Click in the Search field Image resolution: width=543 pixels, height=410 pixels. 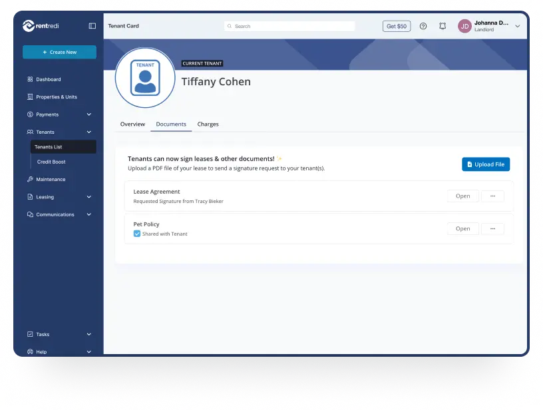(x=289, y=27)
